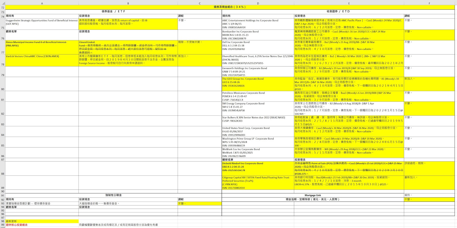Select the struck-through Diebold Nixdorf Inc bond cell
The height and width of the screenshot is (228, 457).
tap(258, 169)
